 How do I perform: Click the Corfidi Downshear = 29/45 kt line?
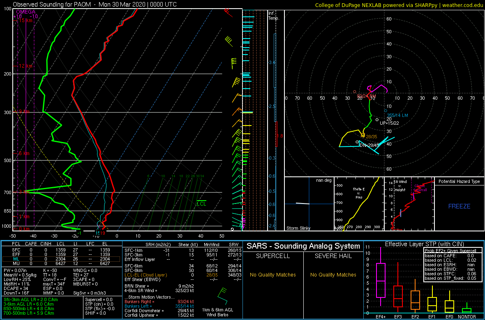[x=159, y=311]
